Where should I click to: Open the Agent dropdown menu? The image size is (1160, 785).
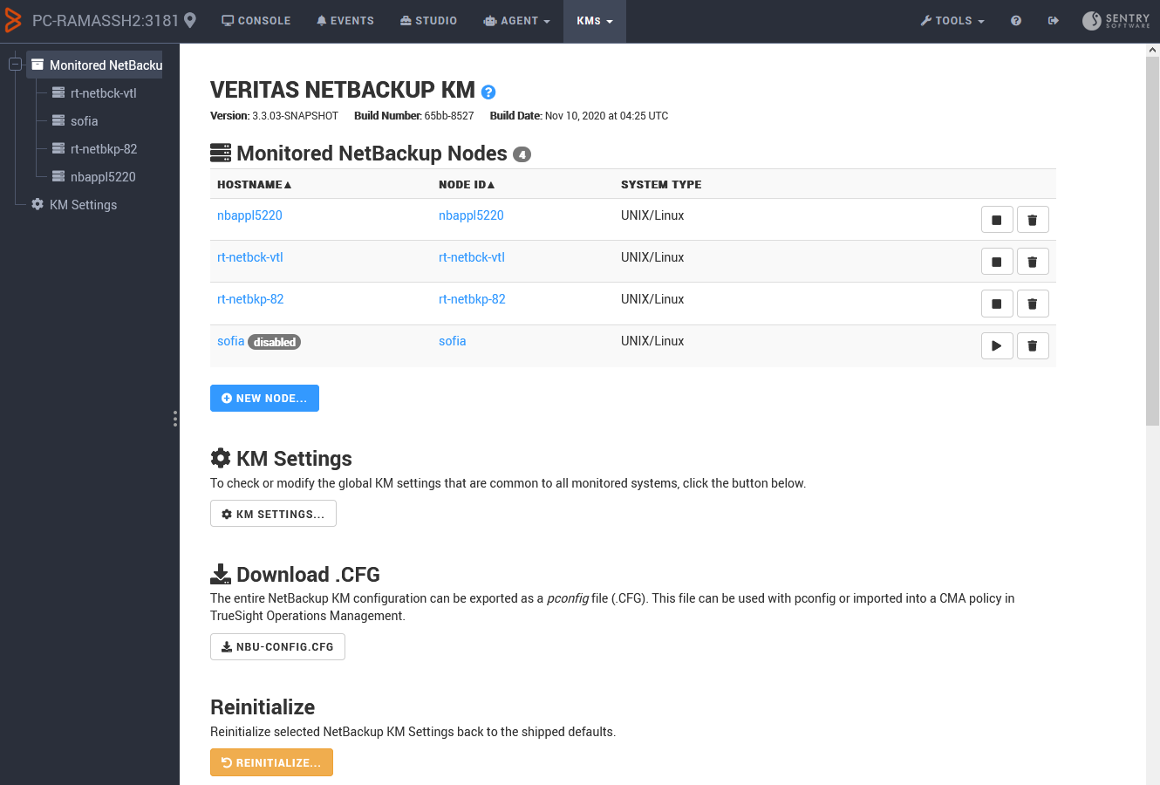pos(517,20)
